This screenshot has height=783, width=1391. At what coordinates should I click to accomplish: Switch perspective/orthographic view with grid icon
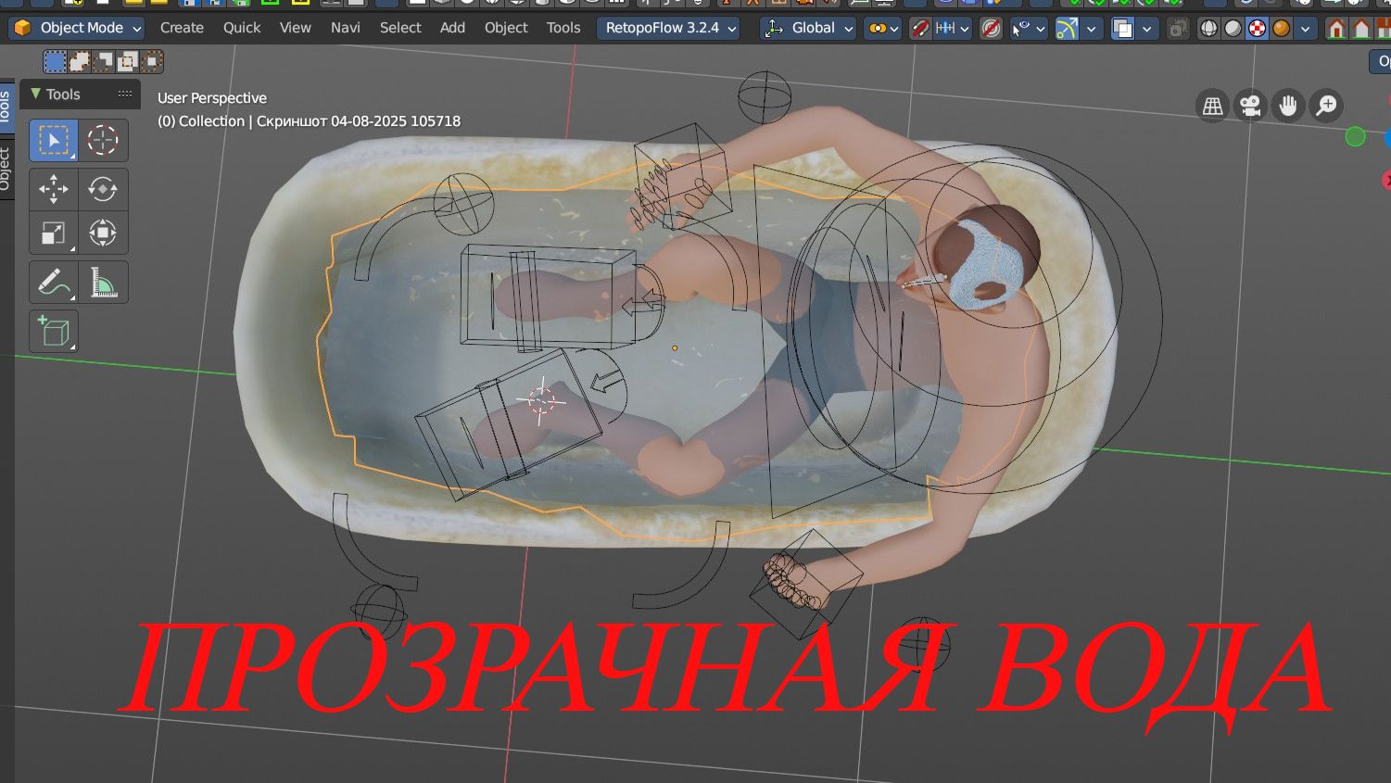point(1212,106)
